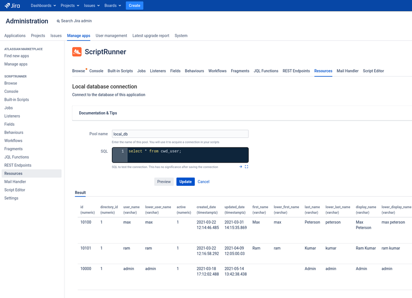
Task: Select the Manage apps admin tab
Action: (78, 35)
